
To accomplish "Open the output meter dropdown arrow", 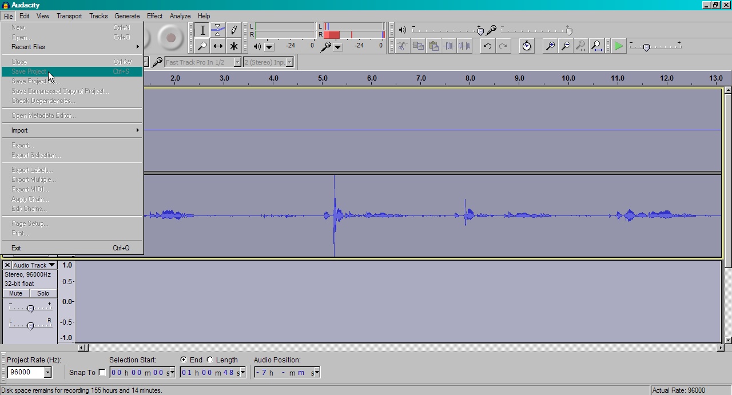I will pyautogui.click(x=269, y=47).
